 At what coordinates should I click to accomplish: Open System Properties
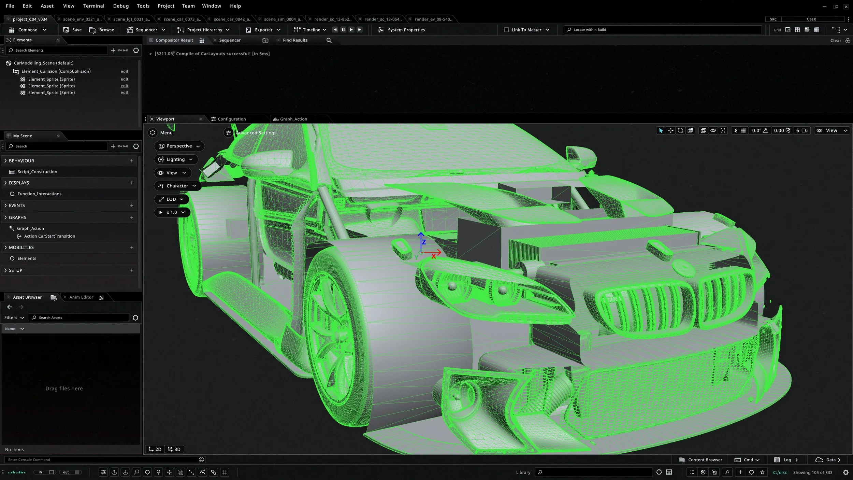(402, 30)
